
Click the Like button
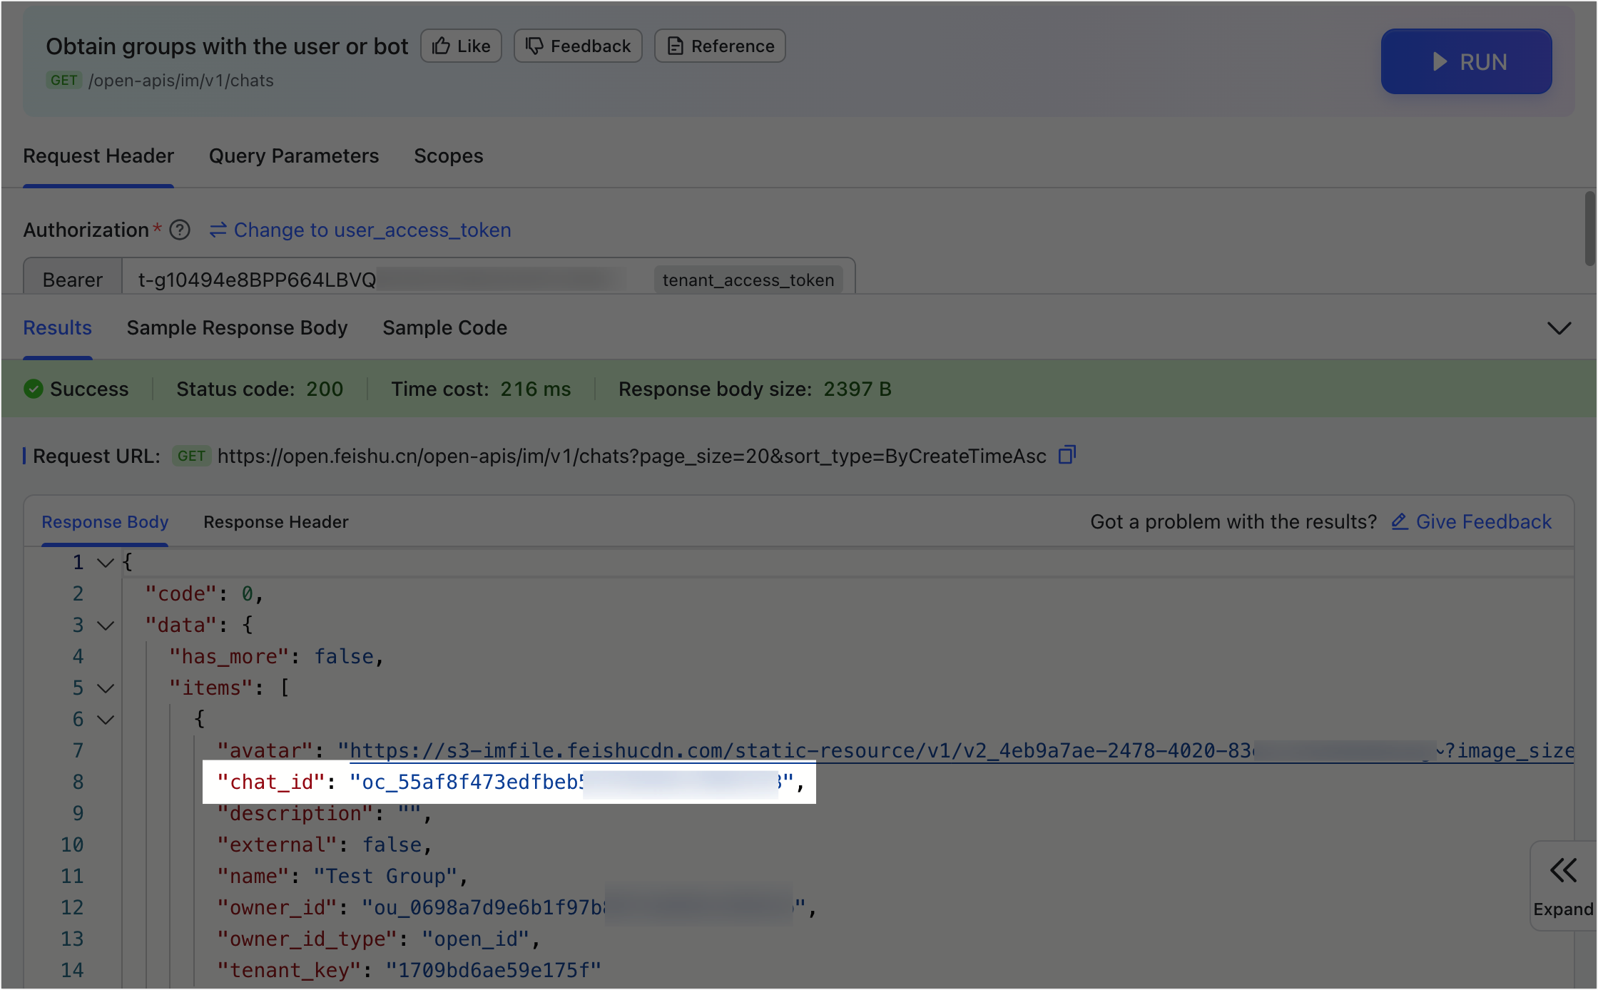(x=461, y=46)
